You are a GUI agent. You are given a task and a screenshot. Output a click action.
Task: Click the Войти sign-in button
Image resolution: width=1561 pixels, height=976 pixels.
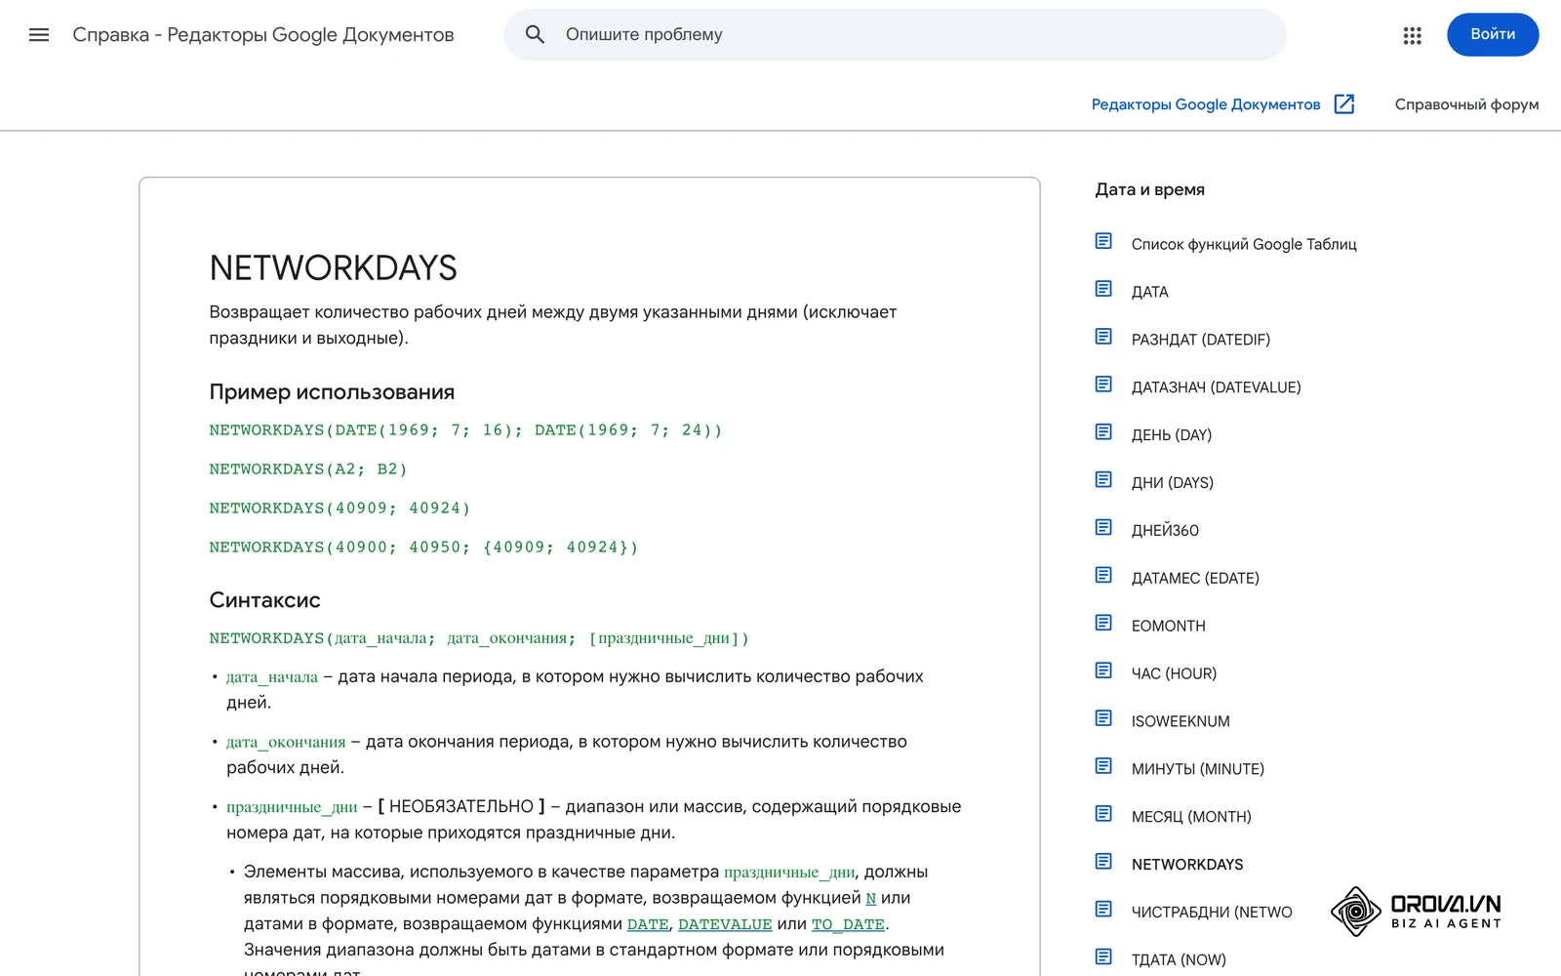(1493, 34)
